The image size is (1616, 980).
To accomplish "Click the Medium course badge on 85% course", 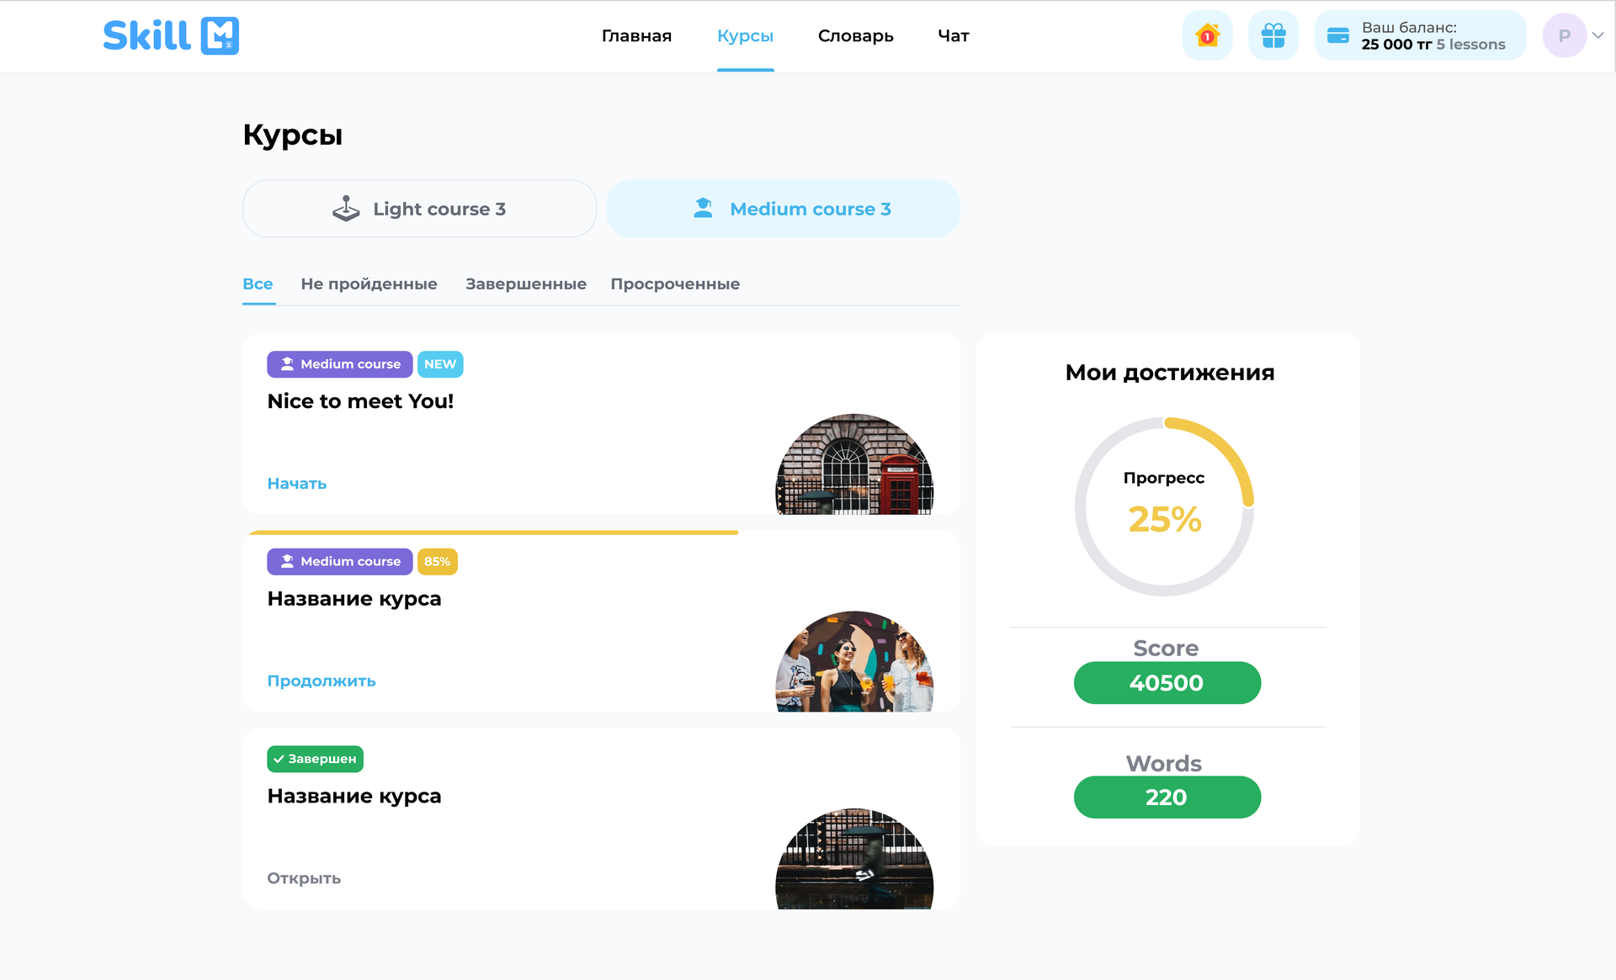I will 340,562.
